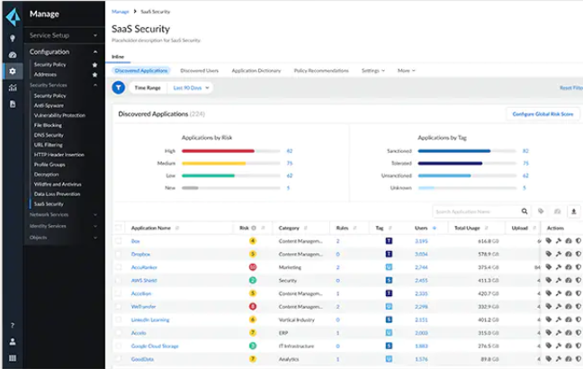Viewport: 583px width, 369px height.
Task: Click the download export icon above table
Action: tap(573, 211)
